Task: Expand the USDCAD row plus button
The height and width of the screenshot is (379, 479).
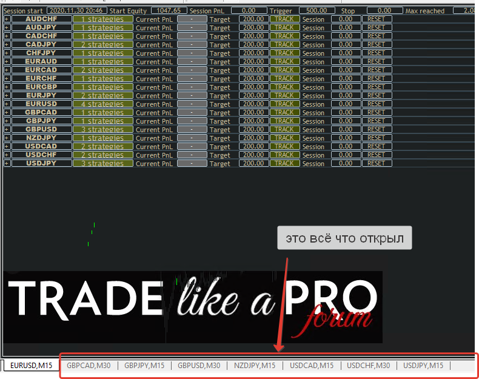Action: click(7, 147)
